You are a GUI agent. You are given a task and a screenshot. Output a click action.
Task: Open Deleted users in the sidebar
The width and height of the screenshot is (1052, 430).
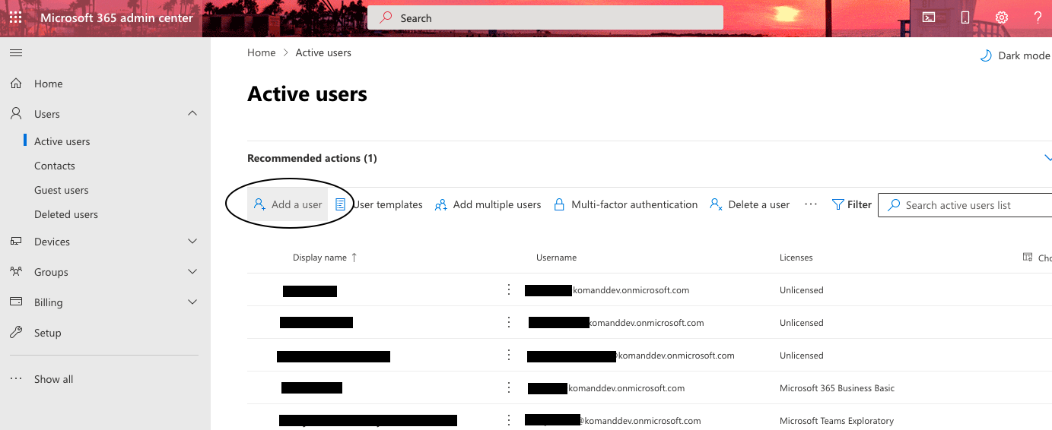click(x=66, y=214)
